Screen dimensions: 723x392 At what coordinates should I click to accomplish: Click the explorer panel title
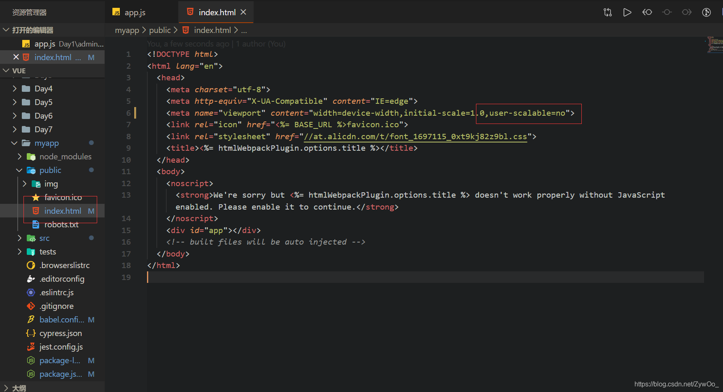pos(29,12)
